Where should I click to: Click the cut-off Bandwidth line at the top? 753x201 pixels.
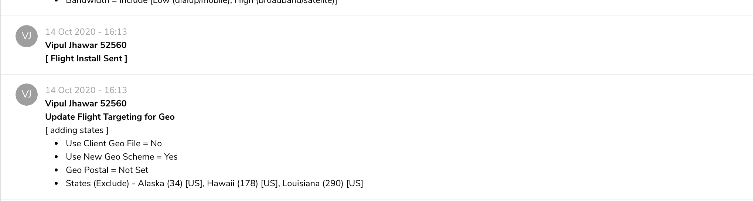[201, 2]
